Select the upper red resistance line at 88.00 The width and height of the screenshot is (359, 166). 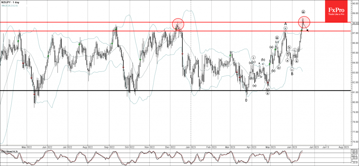click(105, 22)
